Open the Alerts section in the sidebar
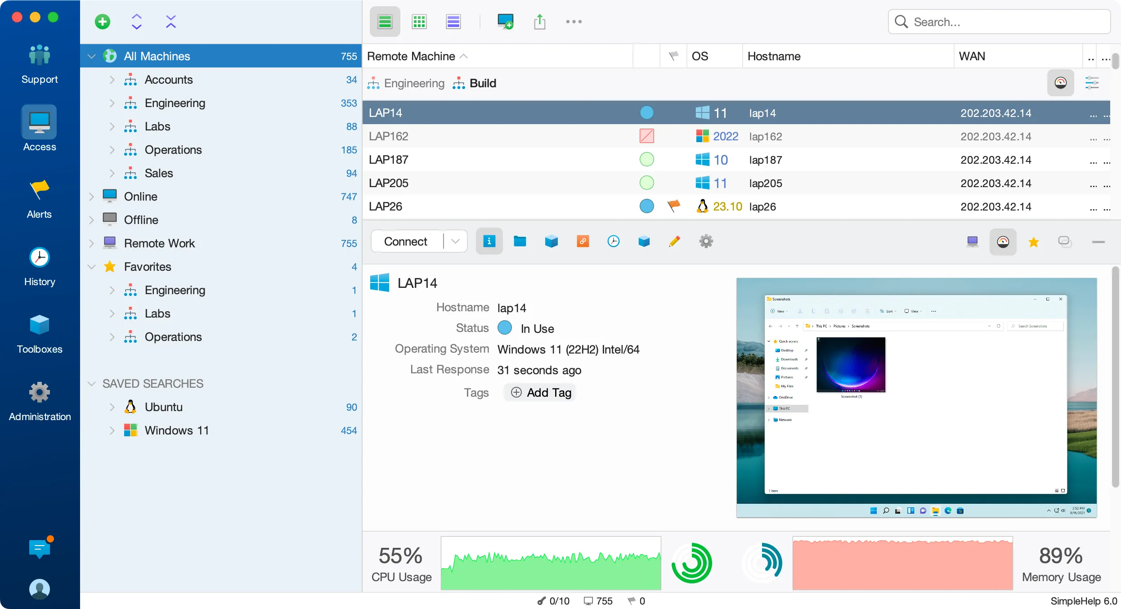1121x609 pixels. (39, 198)
